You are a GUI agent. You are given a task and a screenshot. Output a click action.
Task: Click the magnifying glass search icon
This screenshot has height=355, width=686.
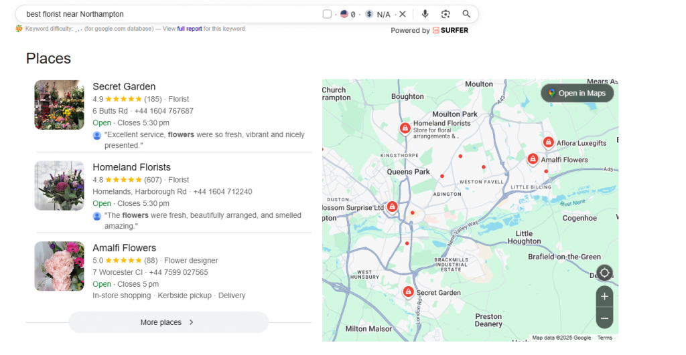pyautogui.click(x=466, y=14)
